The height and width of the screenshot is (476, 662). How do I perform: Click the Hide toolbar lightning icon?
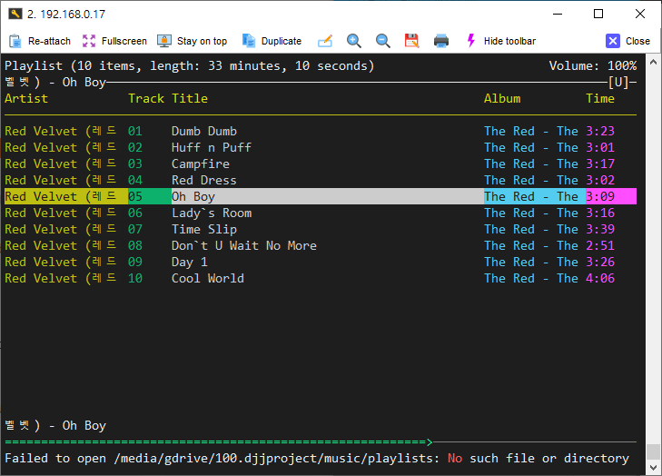(471, 41)
